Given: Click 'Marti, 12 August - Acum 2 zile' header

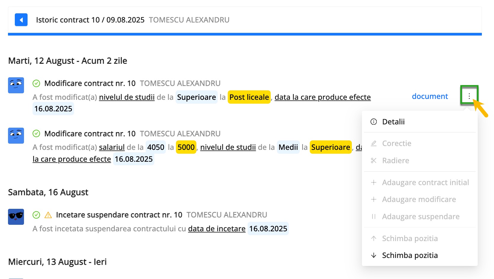Looking at the screenshot, I should pos(68,61).
